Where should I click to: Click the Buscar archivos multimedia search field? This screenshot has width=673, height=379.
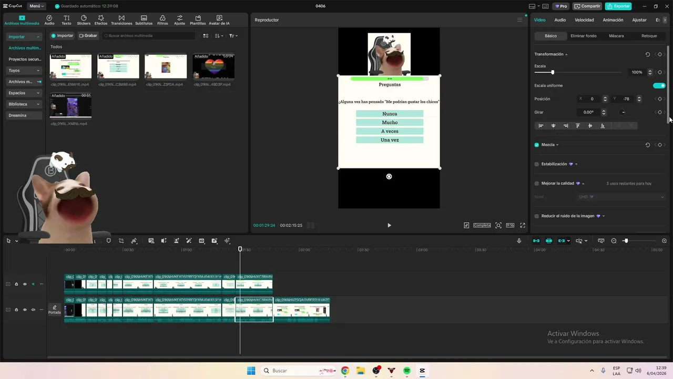coord(149,36)
